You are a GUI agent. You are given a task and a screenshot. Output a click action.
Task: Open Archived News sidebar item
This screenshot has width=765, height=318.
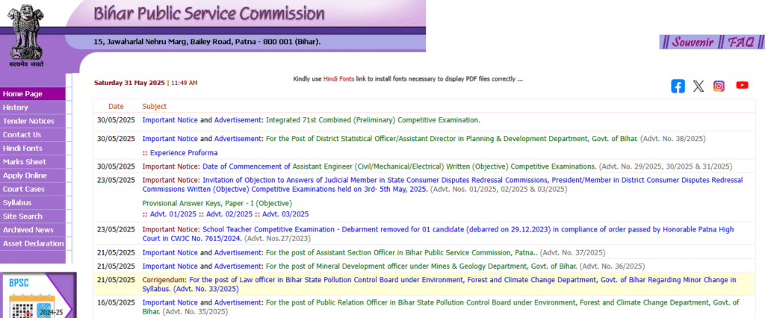click(x=33, y=230)
